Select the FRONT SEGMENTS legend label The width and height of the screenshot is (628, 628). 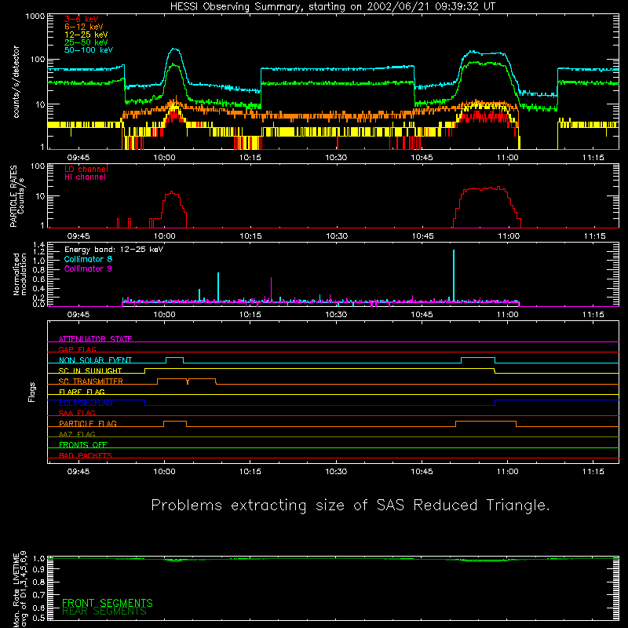[x=108, y=603]
